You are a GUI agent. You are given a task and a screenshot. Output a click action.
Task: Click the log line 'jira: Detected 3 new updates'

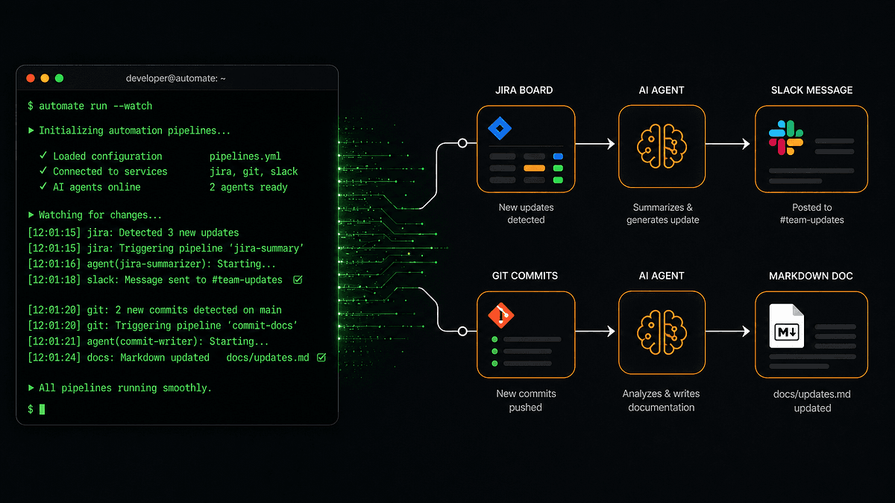(x=134, y=232)
